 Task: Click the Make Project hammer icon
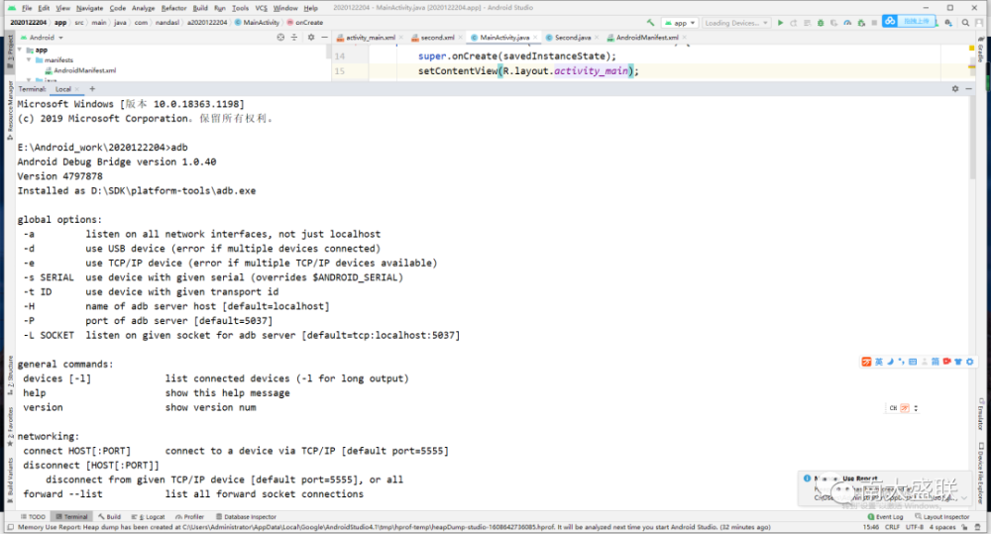coord(650,23)
